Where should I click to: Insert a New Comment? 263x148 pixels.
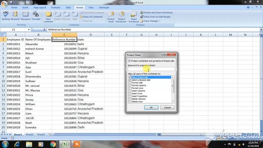pos(48,17)
